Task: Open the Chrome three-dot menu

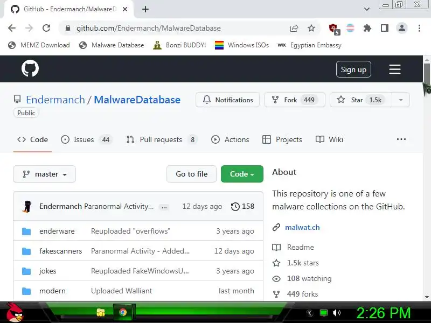Action: [419, 28]
